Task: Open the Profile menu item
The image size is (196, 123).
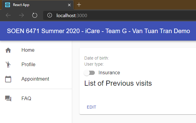Action: point(36,64)
